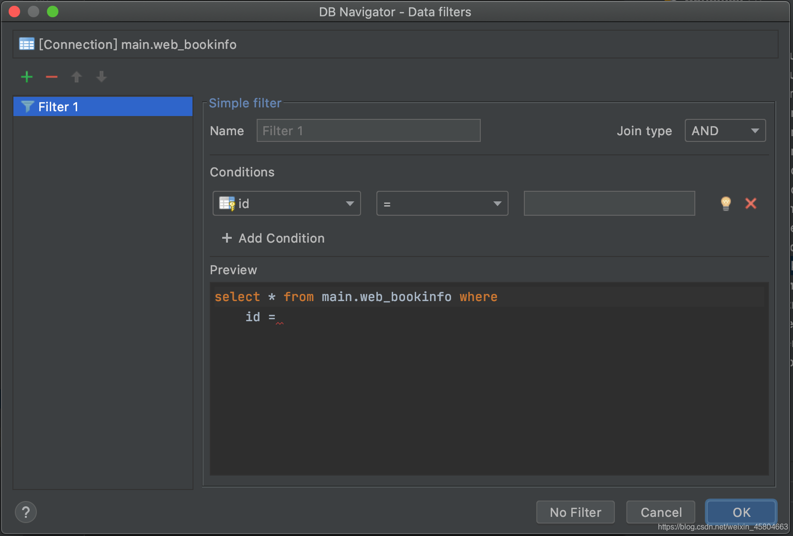The image size is (793, 536).
Task: Click inside the SQL preview editor
Action: coord(489,379)
